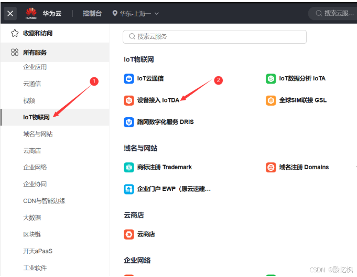357x277 pixels.
Task: Click the top bar 搜索云服 search box
Action: (332, 14)
